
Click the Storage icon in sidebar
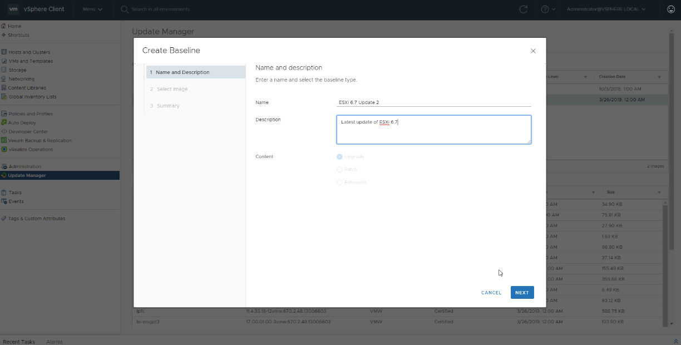4,70
